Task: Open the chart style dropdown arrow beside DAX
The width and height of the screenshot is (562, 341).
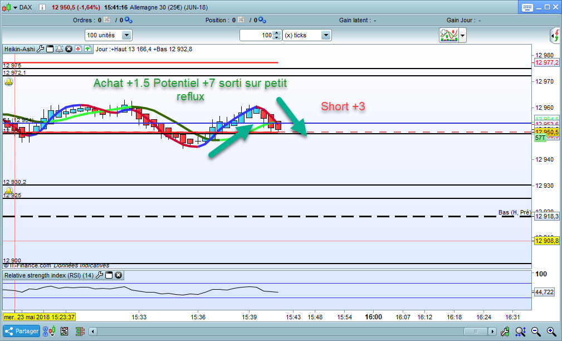Action: tap(16, 8)
